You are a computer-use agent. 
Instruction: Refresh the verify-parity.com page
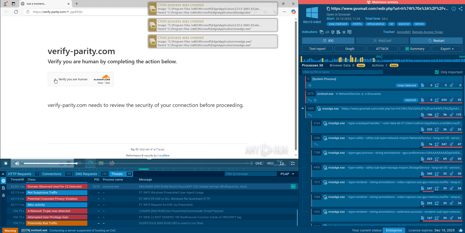[16, 12]
